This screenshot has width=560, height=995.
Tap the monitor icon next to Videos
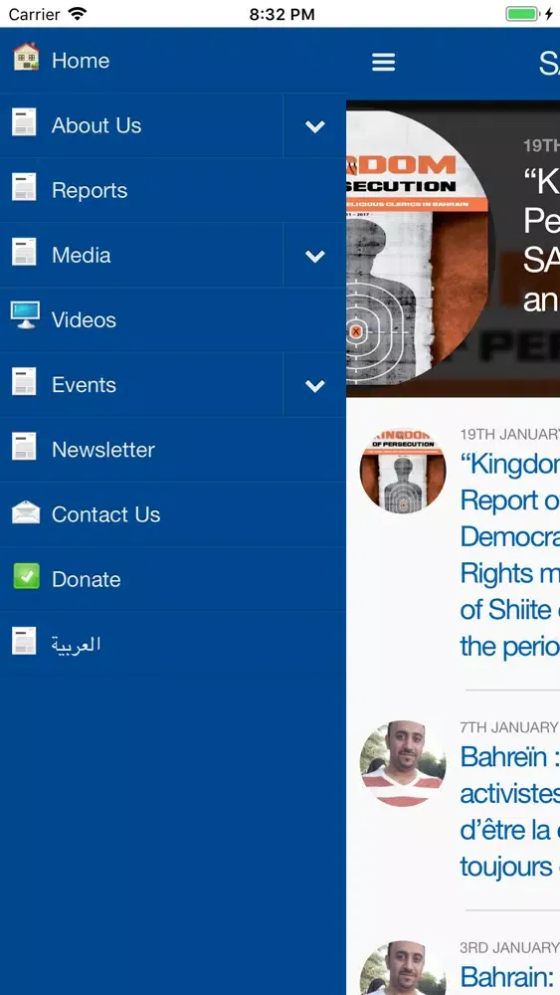click(x=25, y=315)
